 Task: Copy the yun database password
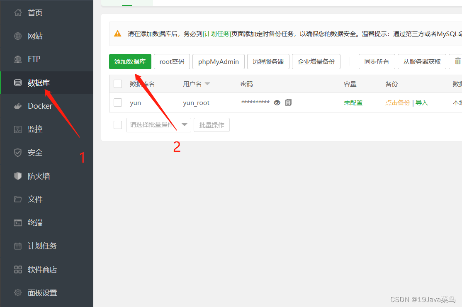(289, 102)
